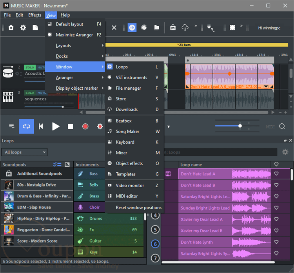Select EDM - Slap House soundpool
294x273 pixels.
(37, 207)
